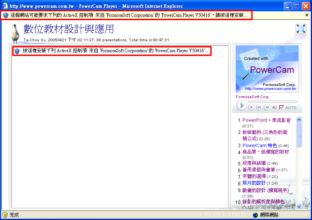312x220 pixels.
Task: Click the FormosaSoft Corp. label under the logo
Action: 253,97
